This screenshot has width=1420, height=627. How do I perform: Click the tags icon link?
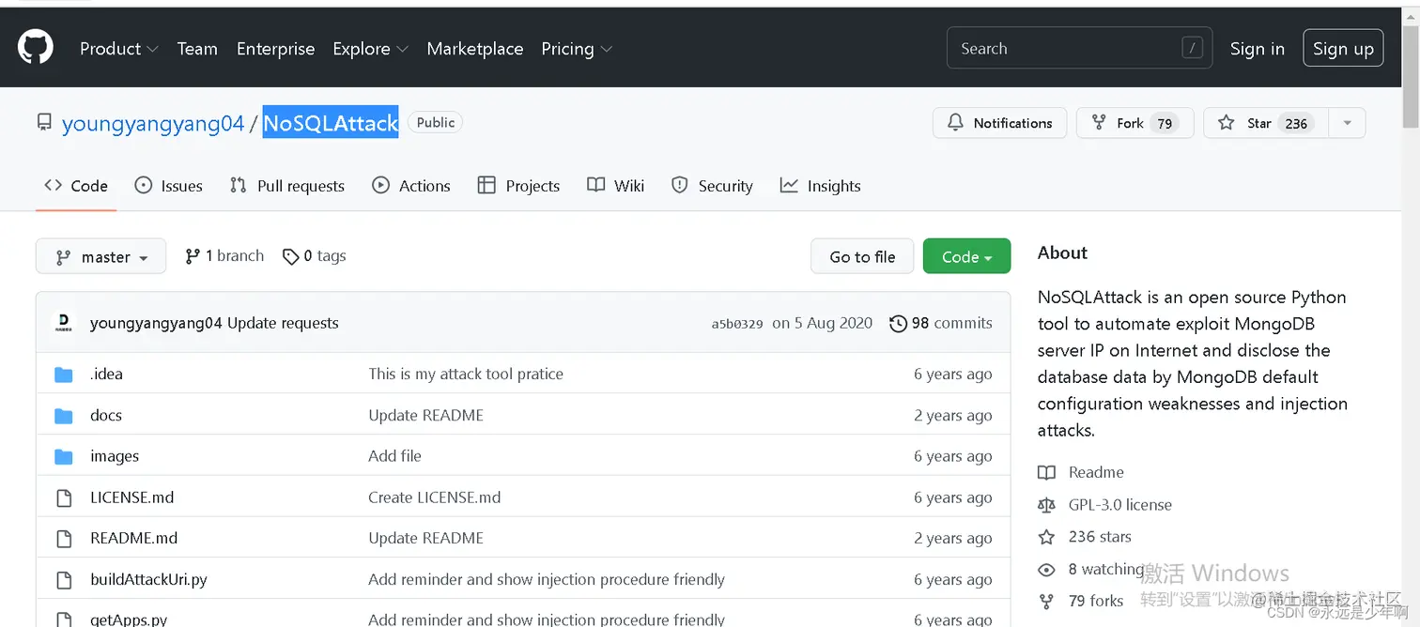pyautogui.click(x=291, y=256)
